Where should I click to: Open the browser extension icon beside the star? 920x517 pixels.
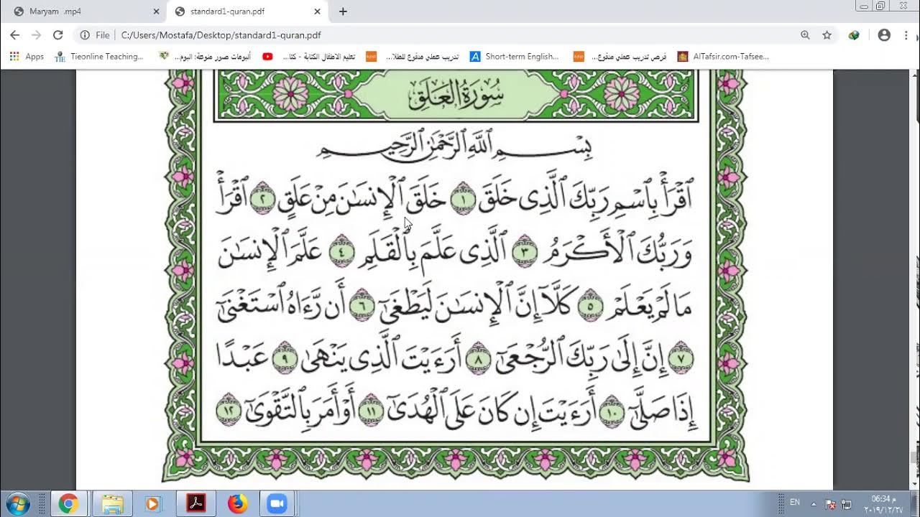click(854, 34)
